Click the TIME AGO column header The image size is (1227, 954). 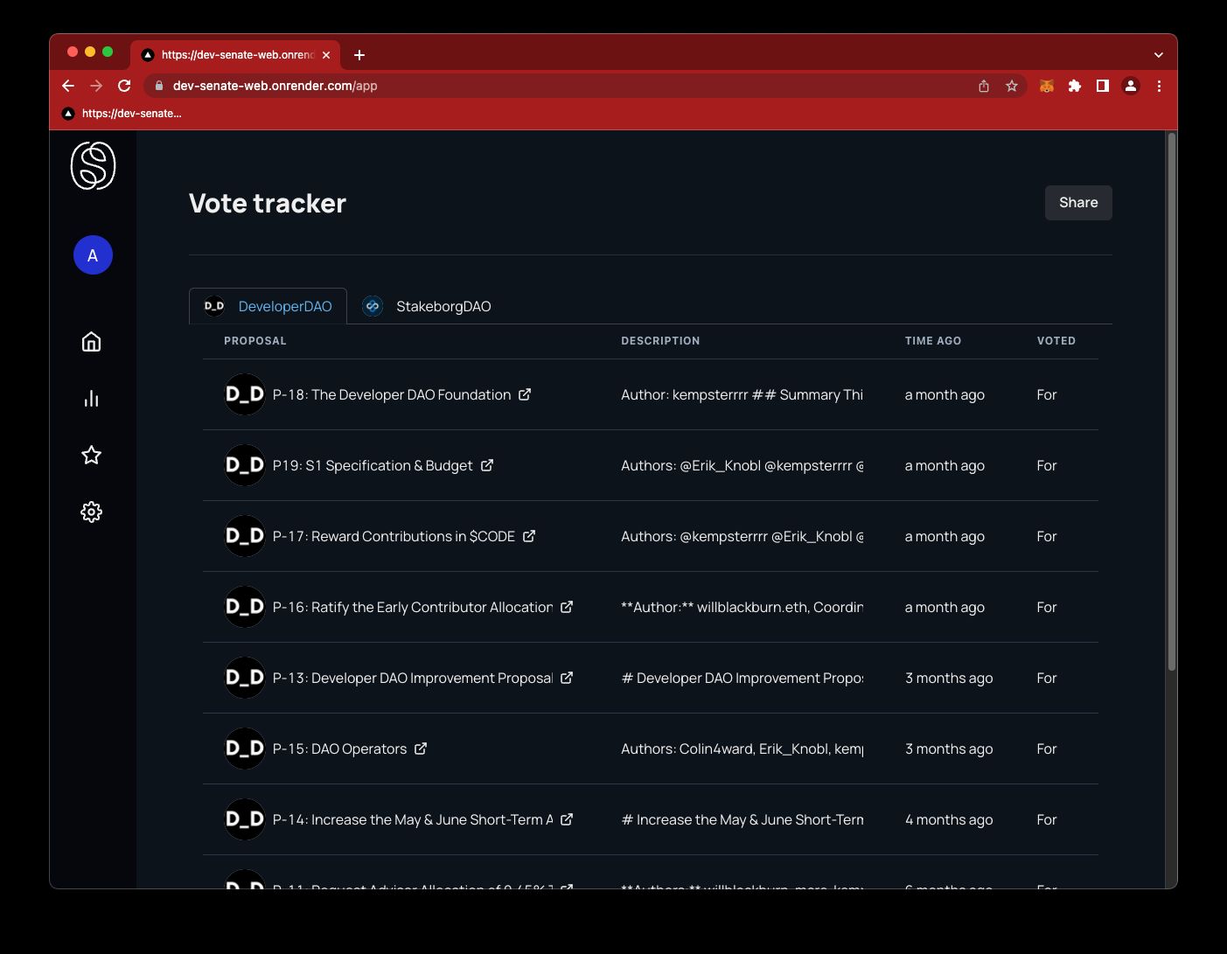pyautogui.click(x=933, y=341)
